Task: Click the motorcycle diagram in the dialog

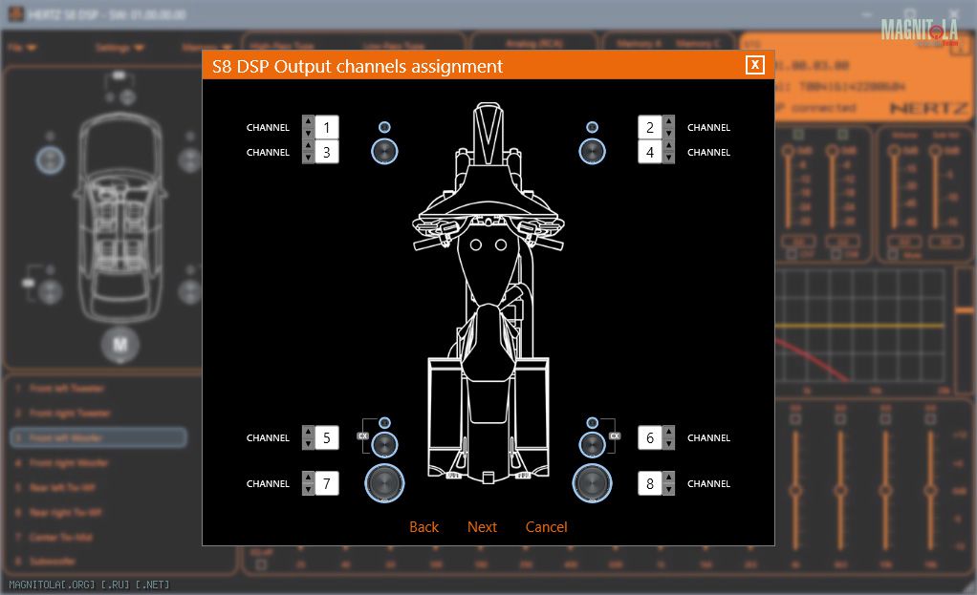Action: [x=488, y=292]
